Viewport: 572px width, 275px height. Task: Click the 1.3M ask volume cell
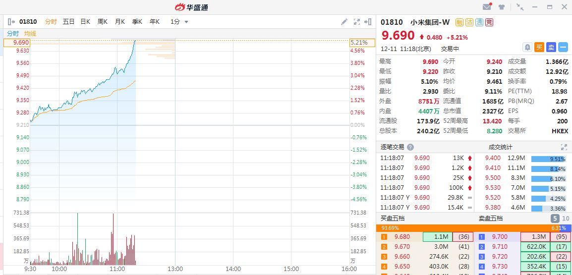[x=535, y=237]
